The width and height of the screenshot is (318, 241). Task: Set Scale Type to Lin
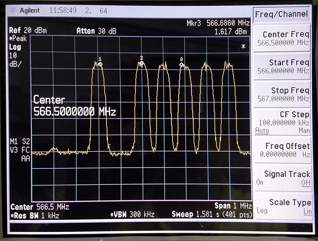[x=307, y=212]
